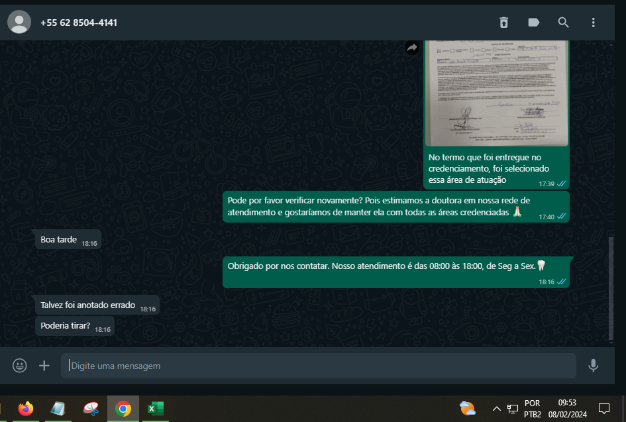626x422 pixels.
Task: Click the 'Digite uma mensagem' message field
Action: point(318,366)
